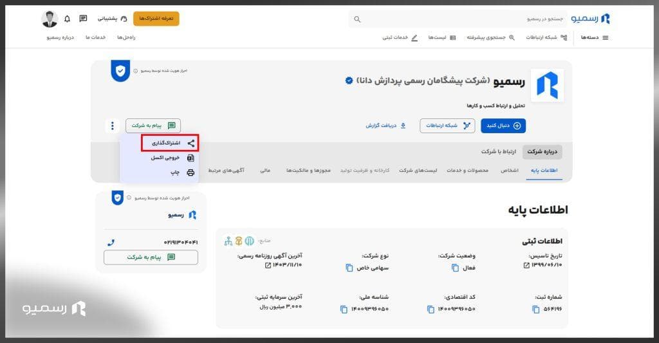The height and width of the screenshot is (343, 659).
Task: Switch to 'درباره شرکت' tab
Action: pos(542,152)
